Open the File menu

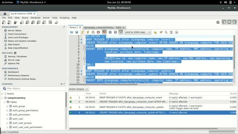click(4, 17)
